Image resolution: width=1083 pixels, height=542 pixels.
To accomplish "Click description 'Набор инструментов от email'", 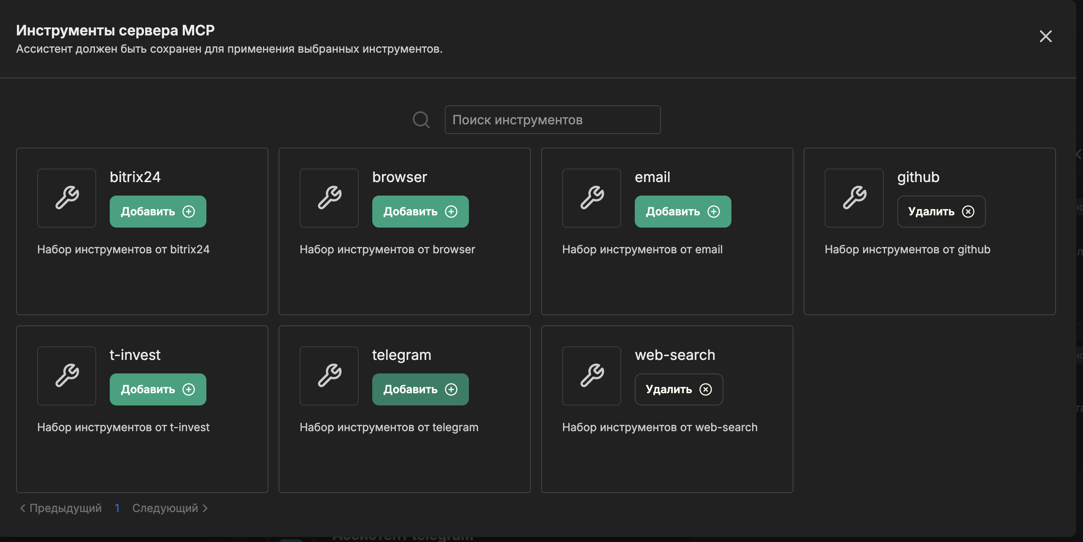I will [x=642, y=250].
